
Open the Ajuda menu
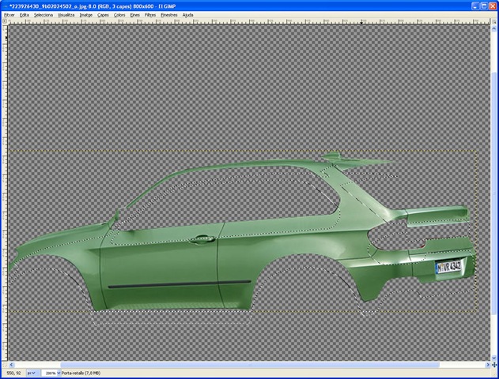pyautogui.click(x=187, y=15)
